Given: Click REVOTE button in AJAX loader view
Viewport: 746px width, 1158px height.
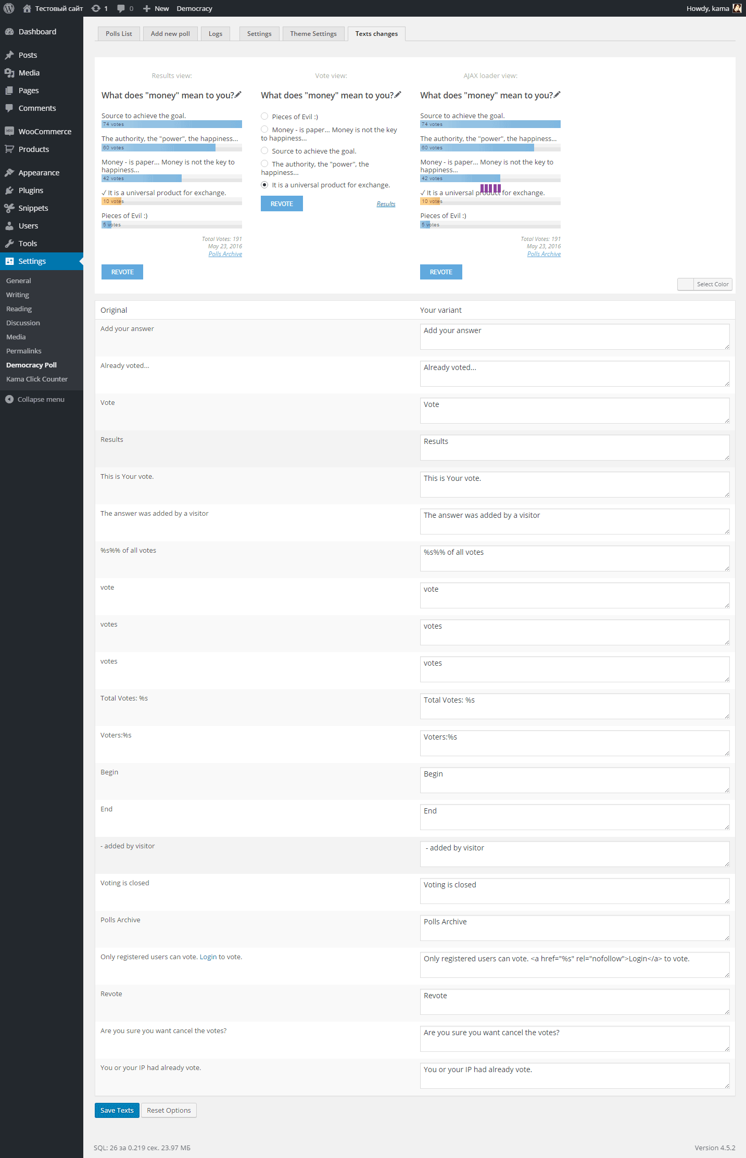Looking at the screenshot, I should pos(441,272).
